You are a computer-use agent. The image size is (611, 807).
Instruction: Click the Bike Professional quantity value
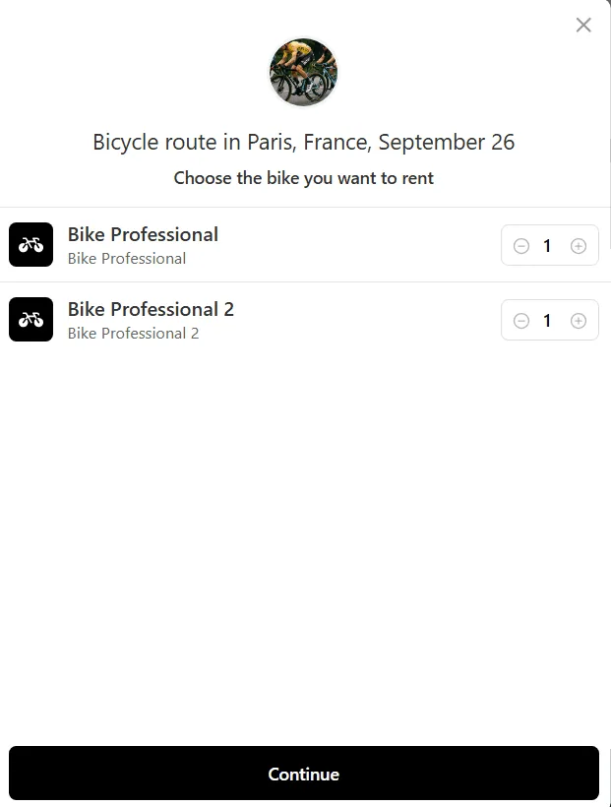coord(547,246)
